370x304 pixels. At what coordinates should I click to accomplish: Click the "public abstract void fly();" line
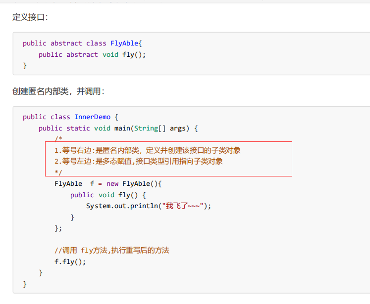[92, 54]
